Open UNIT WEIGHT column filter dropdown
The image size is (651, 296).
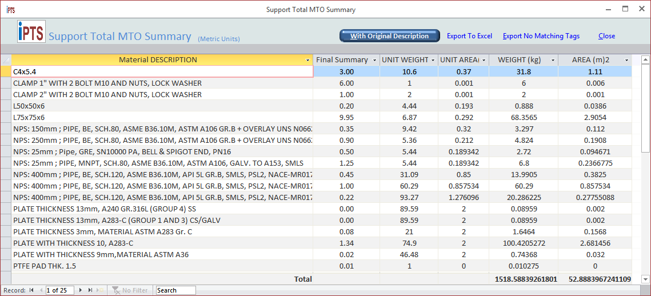433,60
